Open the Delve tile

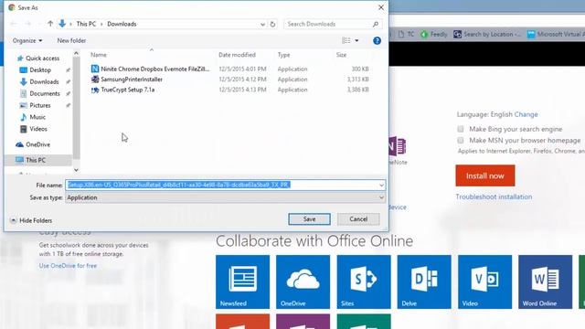(x=424, y=282)
